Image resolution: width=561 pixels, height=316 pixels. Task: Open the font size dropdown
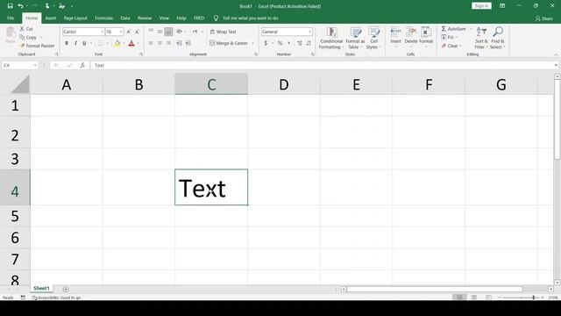pyautogui.click(x=121, y=32)
